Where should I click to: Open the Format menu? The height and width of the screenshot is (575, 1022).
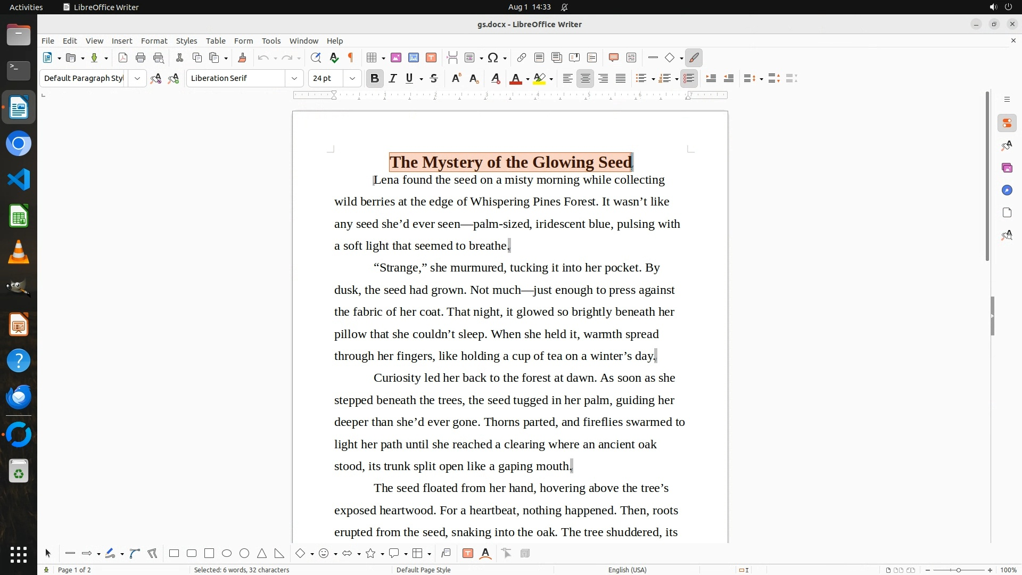[154, 41]
